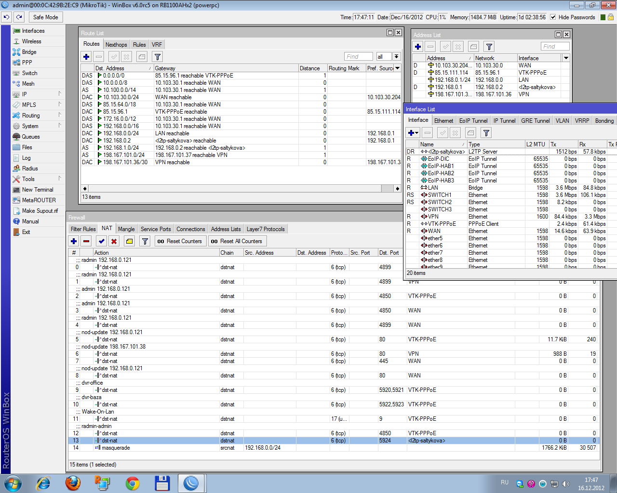Click the Redo arrow in WinBox toolbar

pyautogui.click(x=19, y=17)
